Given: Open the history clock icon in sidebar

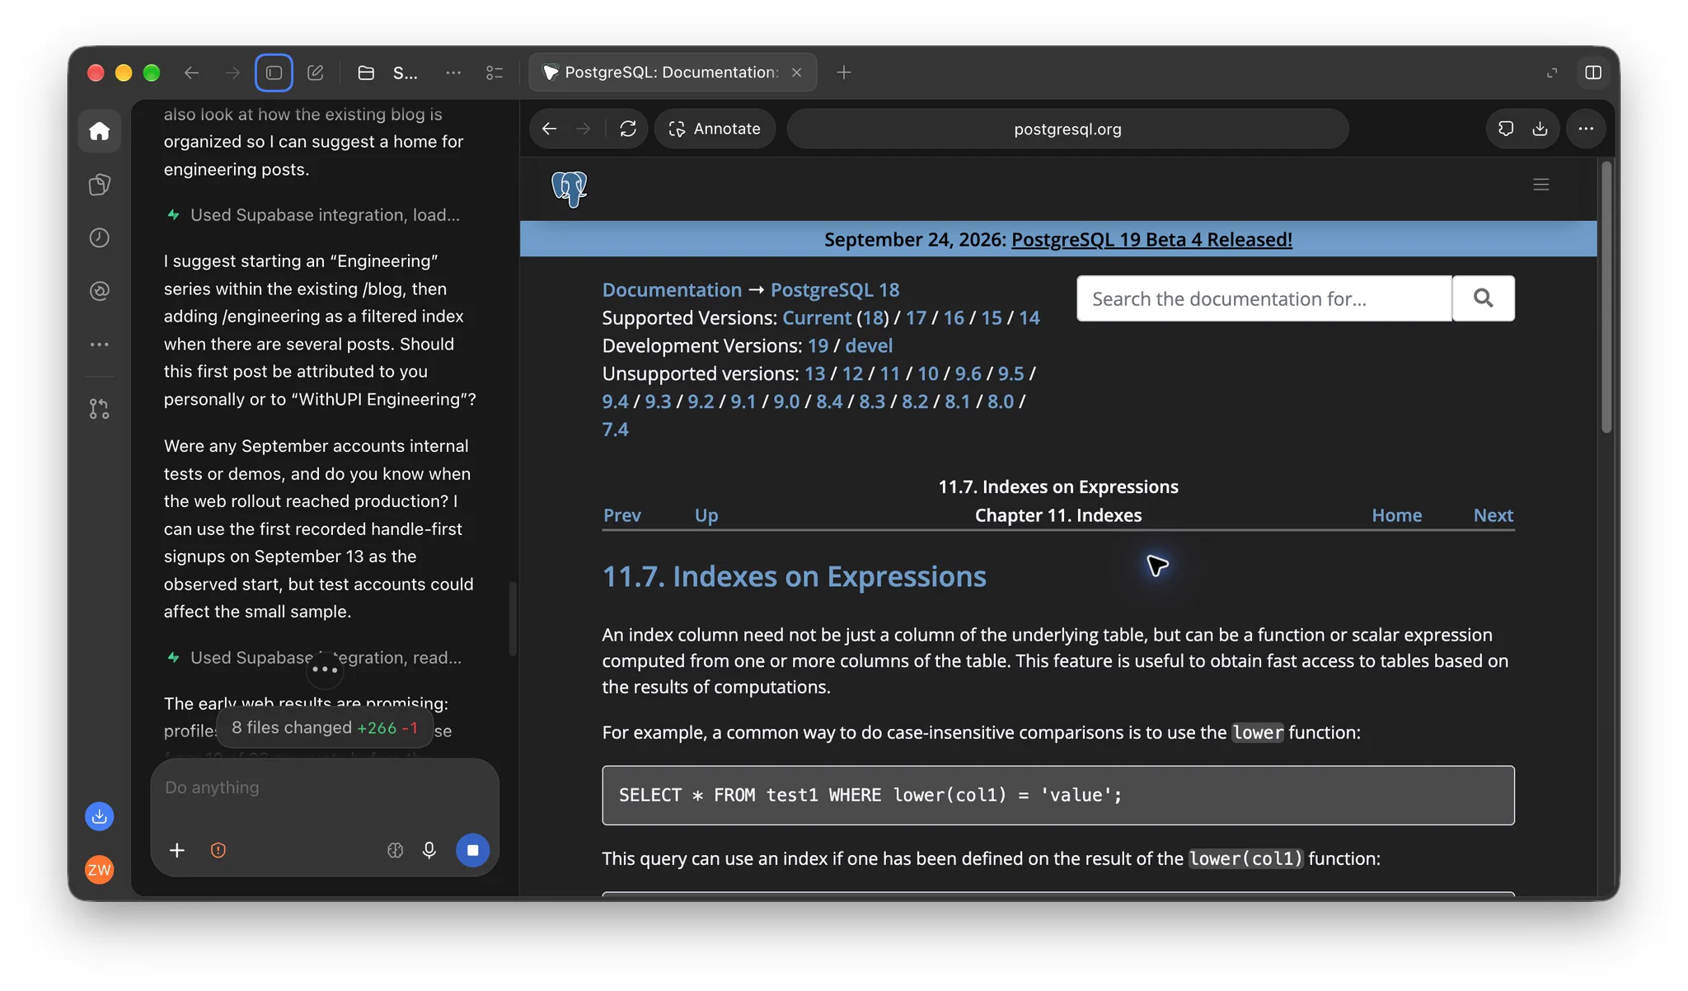Looking at the screenshot, I should tap(99, 238).
